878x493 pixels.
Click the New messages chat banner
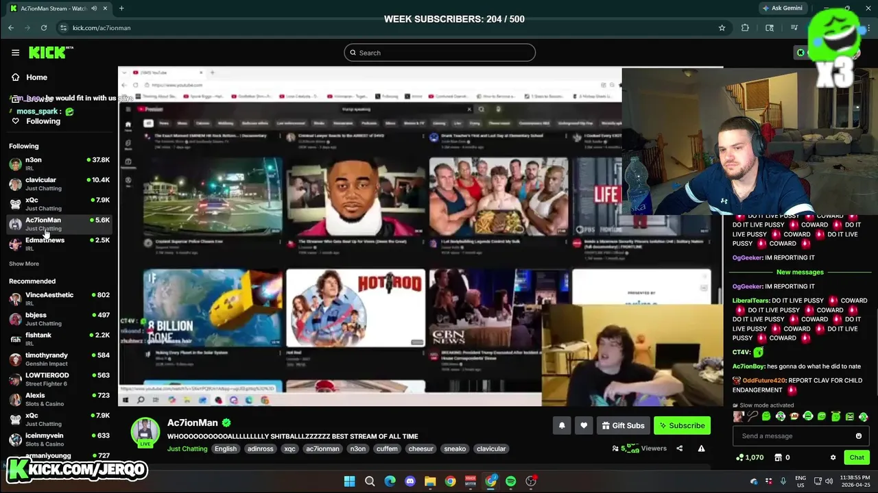pos(800,272)
